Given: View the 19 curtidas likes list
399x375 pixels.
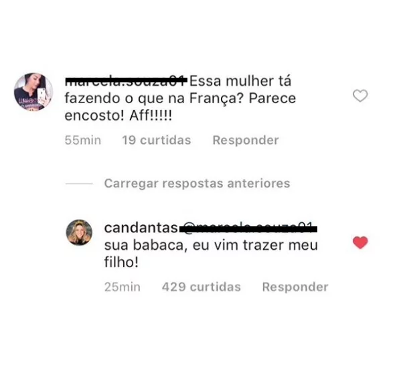Looking at the screenshot, I should (x=157, y=140).
